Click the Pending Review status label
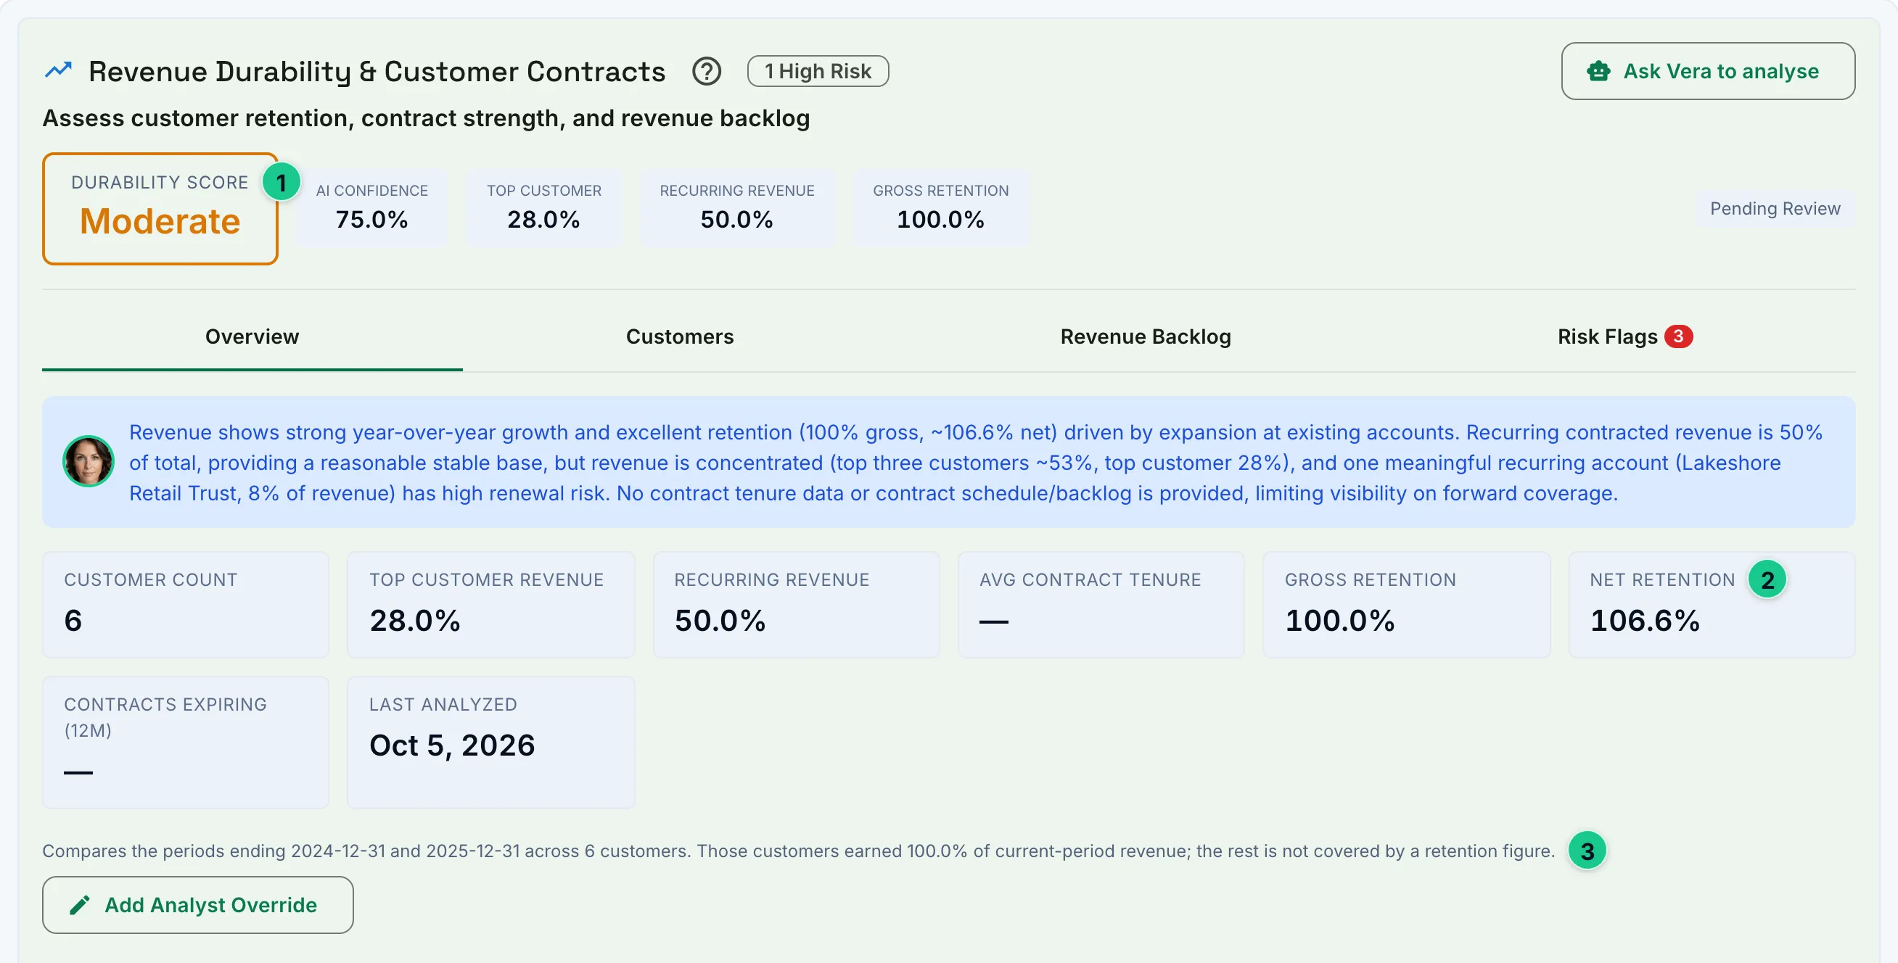This screenshot has height=963, width=1898. coord(1774,208)
